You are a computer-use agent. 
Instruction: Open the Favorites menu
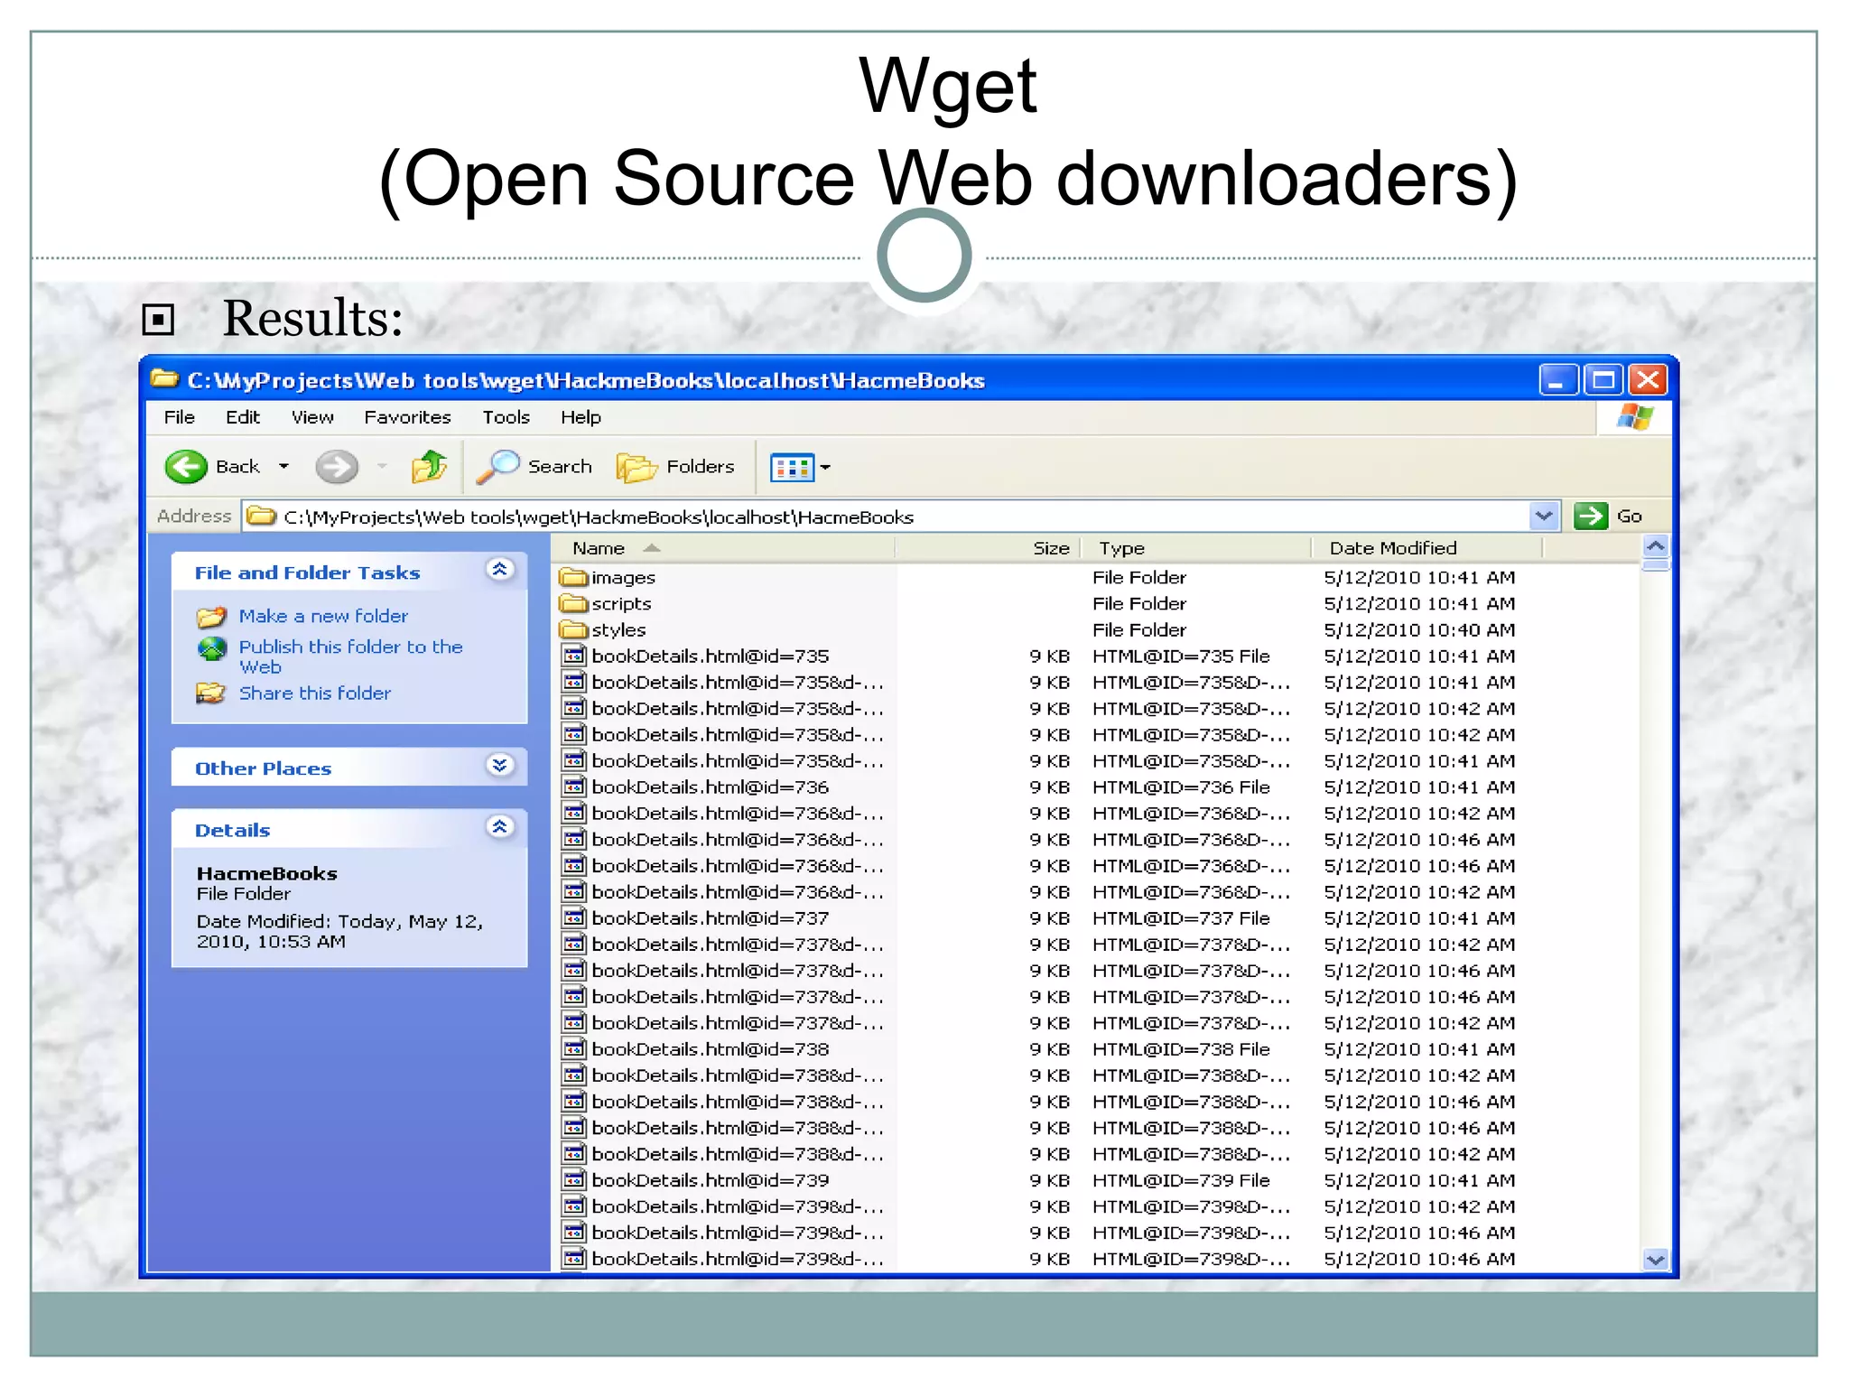[407, 417]
